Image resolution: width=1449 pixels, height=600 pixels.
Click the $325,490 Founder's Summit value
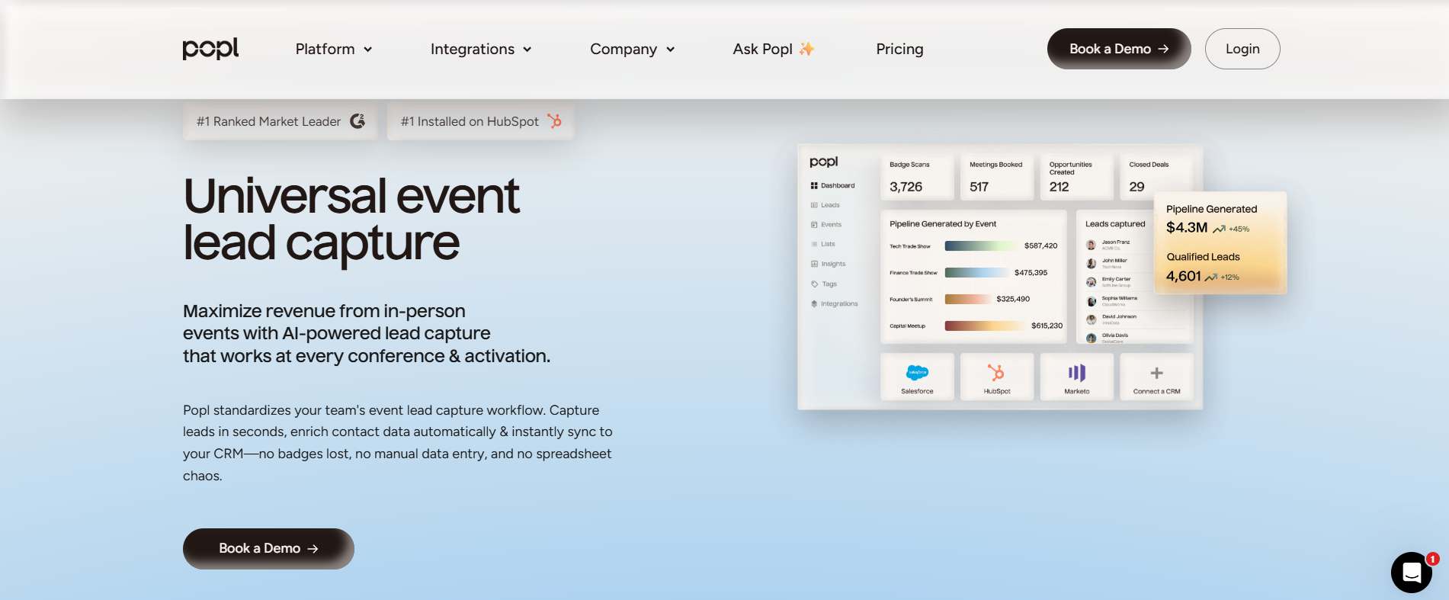click(x=1013, y=299)
